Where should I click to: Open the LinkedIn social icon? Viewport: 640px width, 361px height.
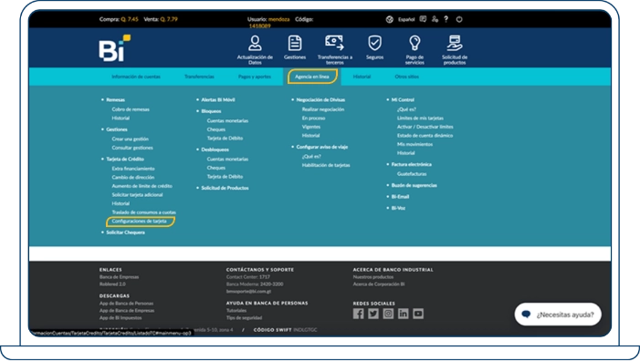(x=404, y=314)
